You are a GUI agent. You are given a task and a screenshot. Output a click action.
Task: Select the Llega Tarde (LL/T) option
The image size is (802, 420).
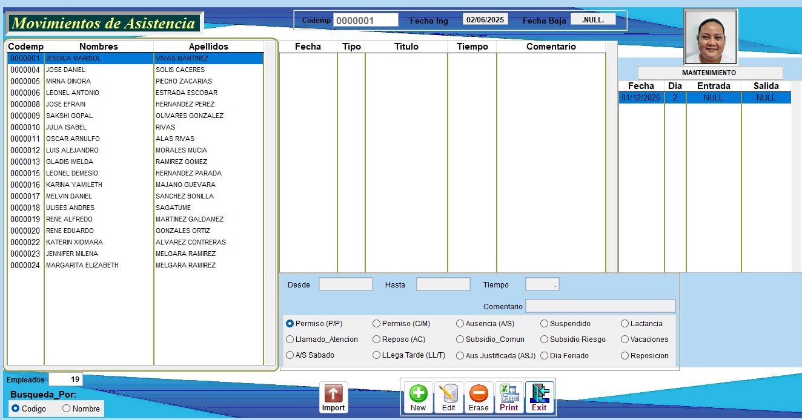click(x=377, y=356)
